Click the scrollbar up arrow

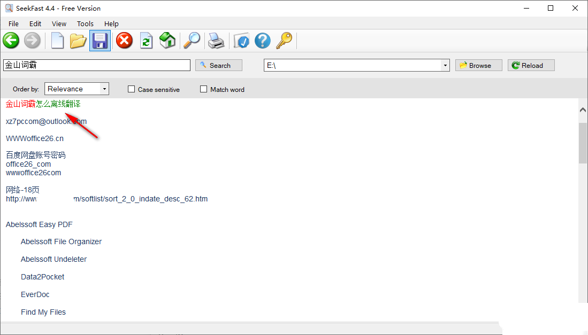tap(583, 110)
